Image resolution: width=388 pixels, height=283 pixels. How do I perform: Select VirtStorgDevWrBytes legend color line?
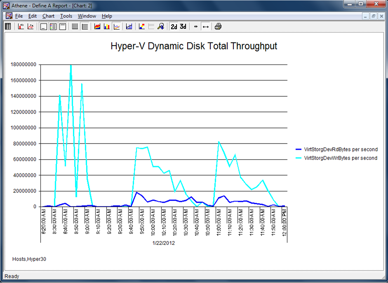[299, 158]
